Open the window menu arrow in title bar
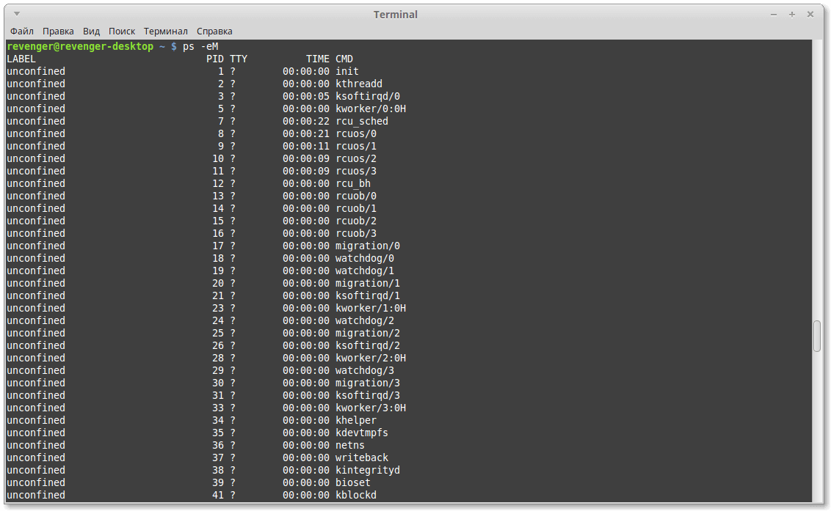 tap(17, 14)
